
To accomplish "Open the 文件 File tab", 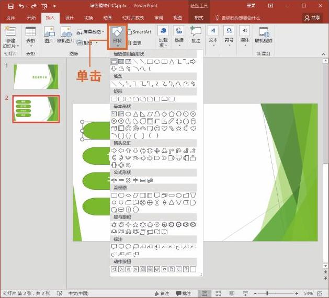I will (x=10, y=18).
